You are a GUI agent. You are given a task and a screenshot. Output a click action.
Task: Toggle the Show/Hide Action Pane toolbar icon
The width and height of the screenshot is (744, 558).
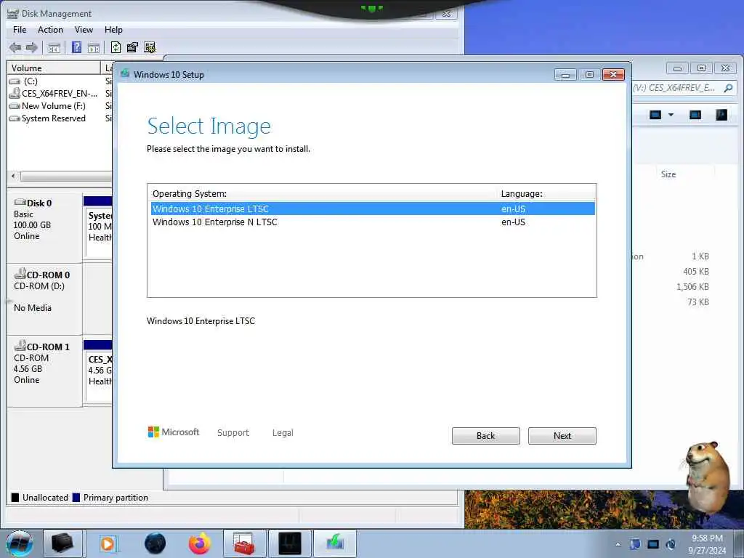pos(94,47)
